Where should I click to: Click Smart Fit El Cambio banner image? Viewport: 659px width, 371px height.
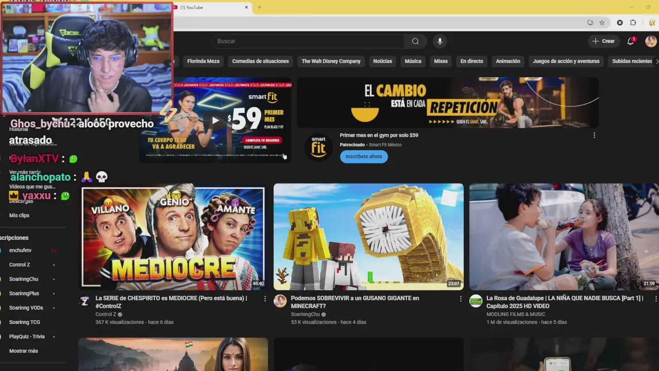click(x=448, y=103)
